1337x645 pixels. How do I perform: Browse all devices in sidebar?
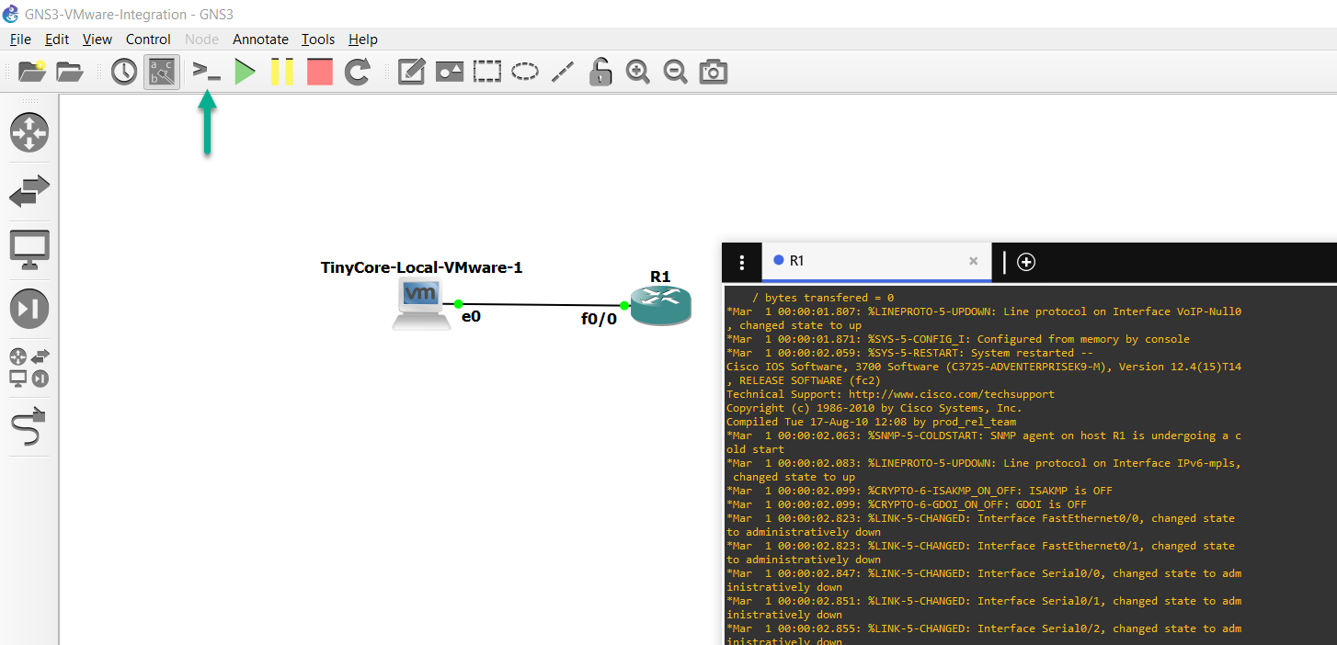tap(29, 368)
